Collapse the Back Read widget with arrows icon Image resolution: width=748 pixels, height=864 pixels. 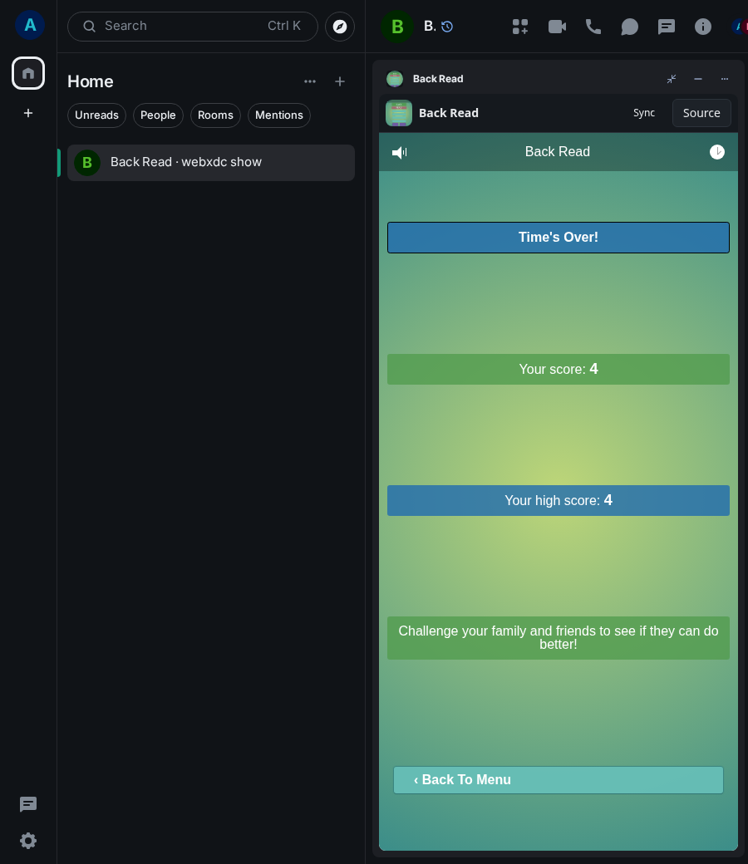tap(672, 79)
